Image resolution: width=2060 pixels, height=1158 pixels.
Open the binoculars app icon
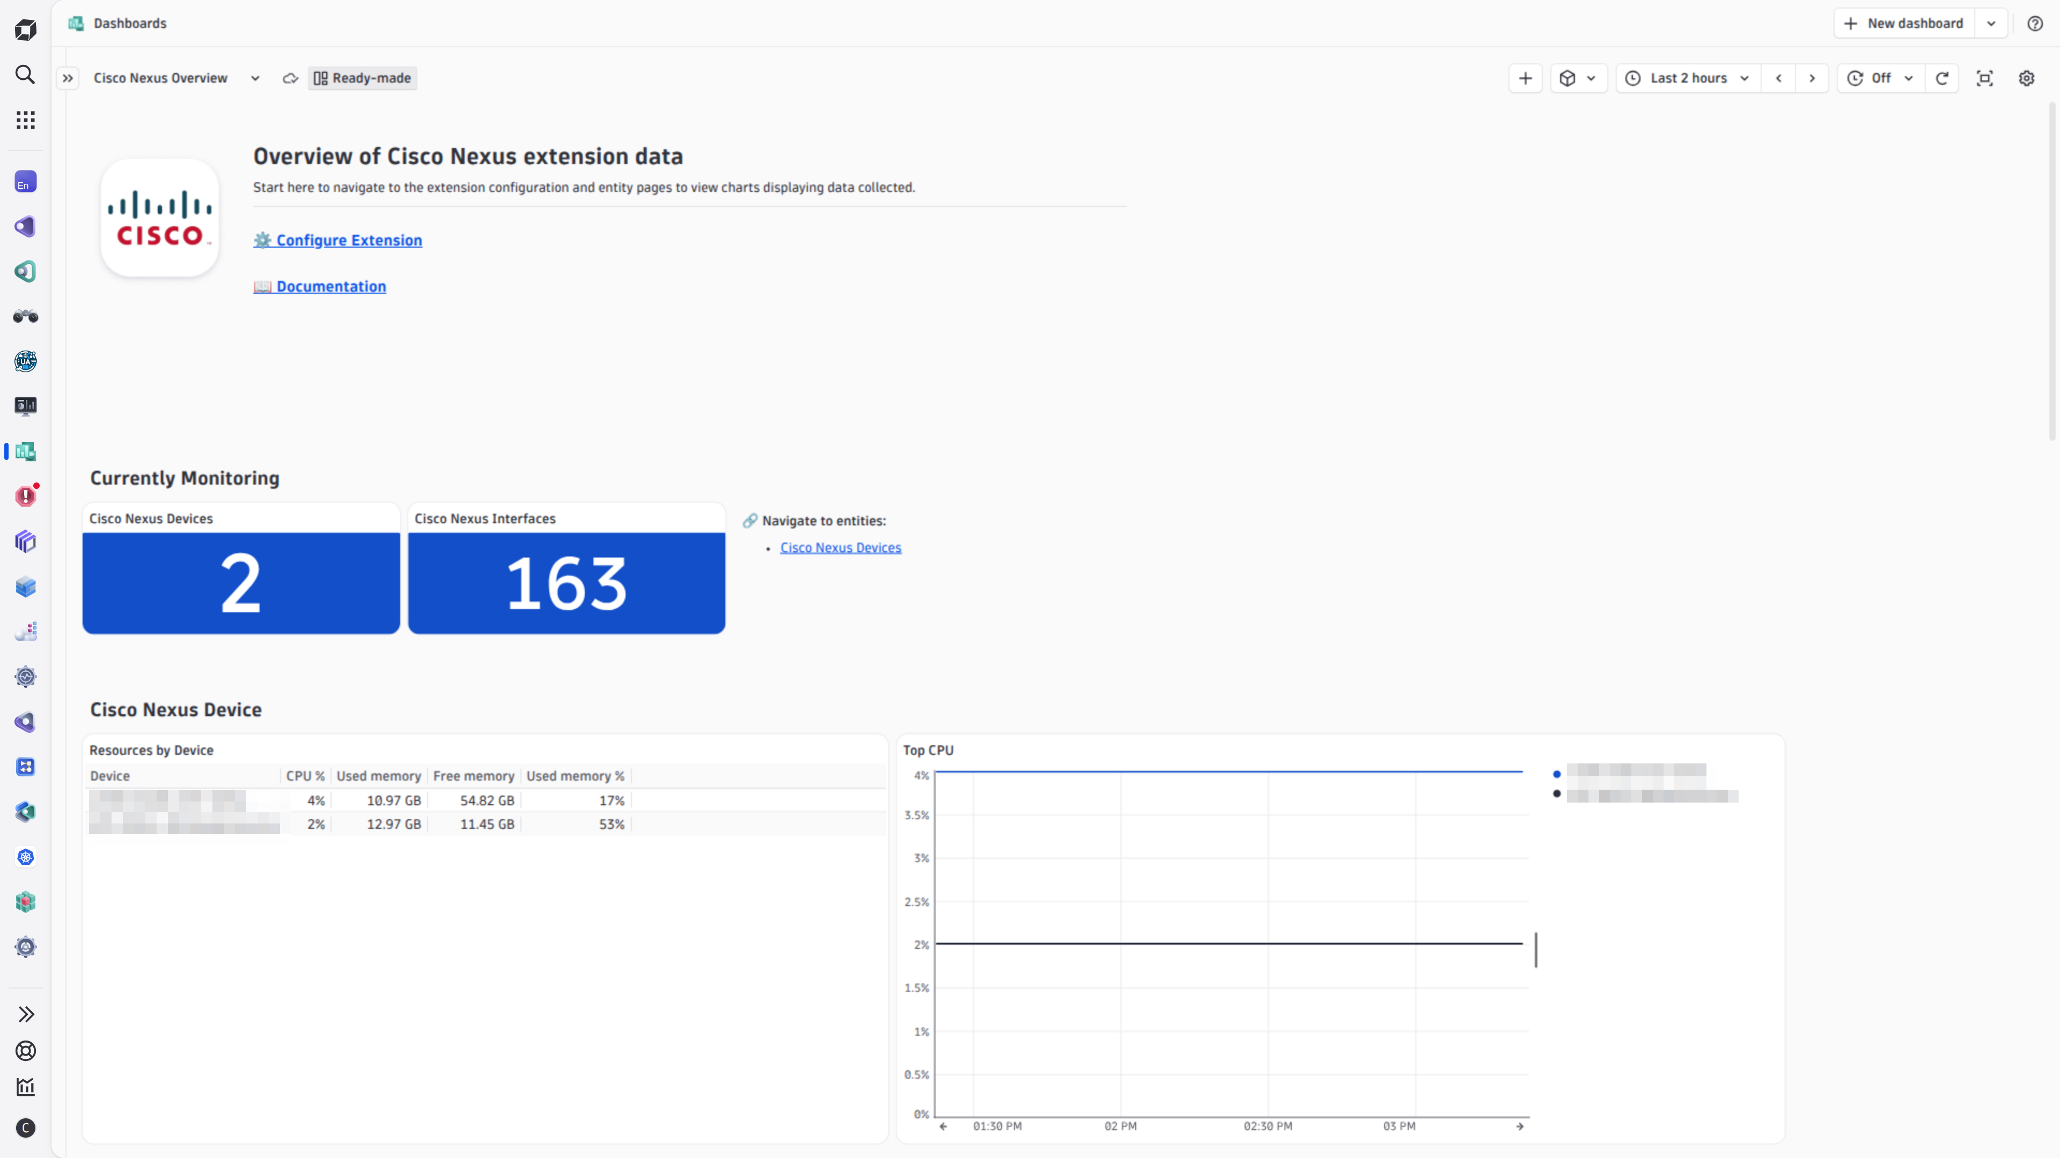point(26,316)
